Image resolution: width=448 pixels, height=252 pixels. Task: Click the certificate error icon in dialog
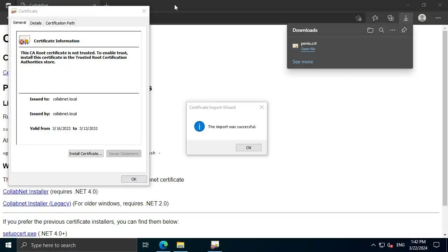coord(24,40)
